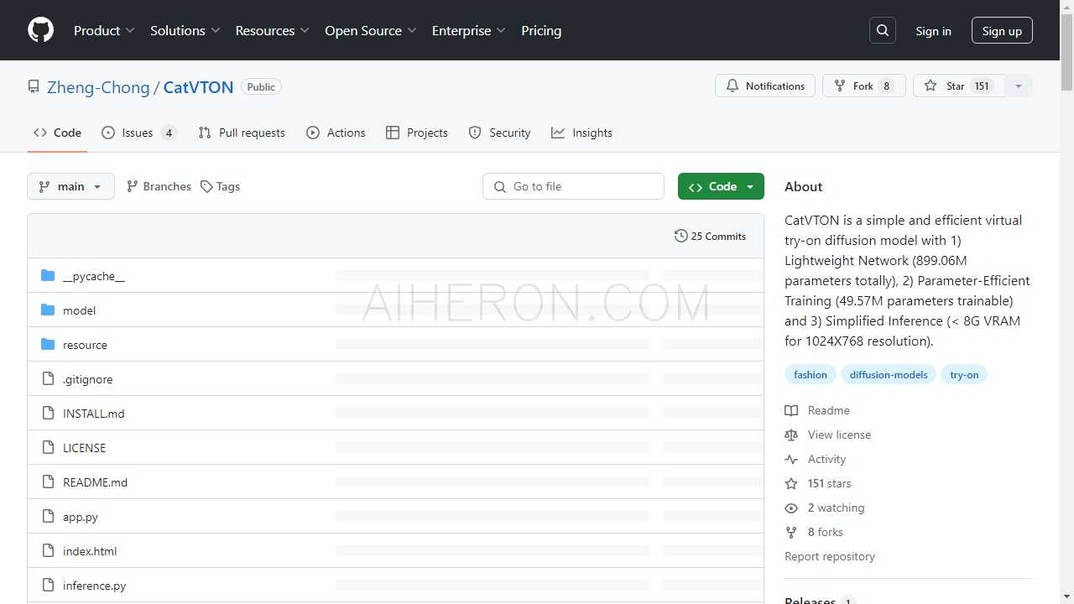Screen dimensions: 1074x604
Task: Open the __pycache__ folder
Action: click(x=93, y=276)
